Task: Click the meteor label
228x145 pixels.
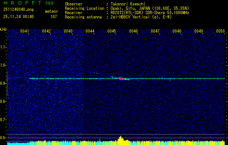Action: tap(51, 11)
